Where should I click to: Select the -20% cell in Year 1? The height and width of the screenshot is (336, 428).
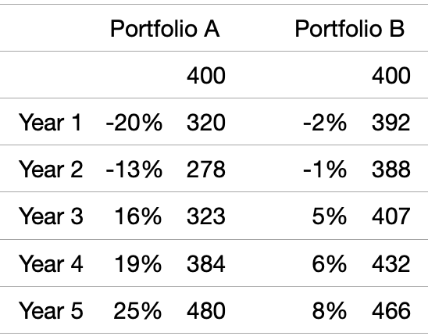click(x=134, y=123)
